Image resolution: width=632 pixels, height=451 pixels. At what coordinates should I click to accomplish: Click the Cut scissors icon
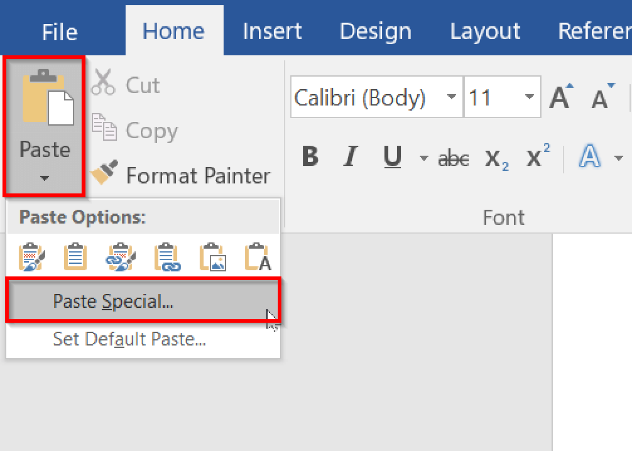click(x=104, y=81)
